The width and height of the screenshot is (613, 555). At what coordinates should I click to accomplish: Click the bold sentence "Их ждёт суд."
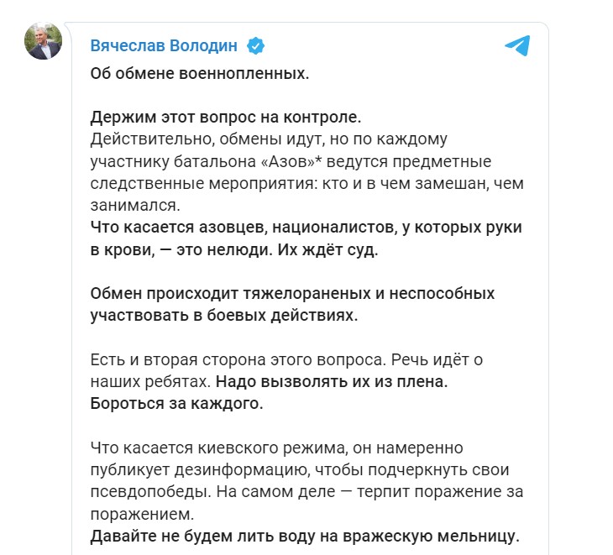point(344,249)
